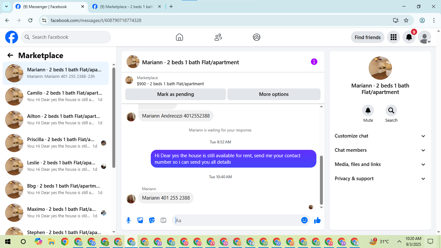The width and height of the screenshot is (441, 248).
Task: Click the message input box
Action: (237, 220)
